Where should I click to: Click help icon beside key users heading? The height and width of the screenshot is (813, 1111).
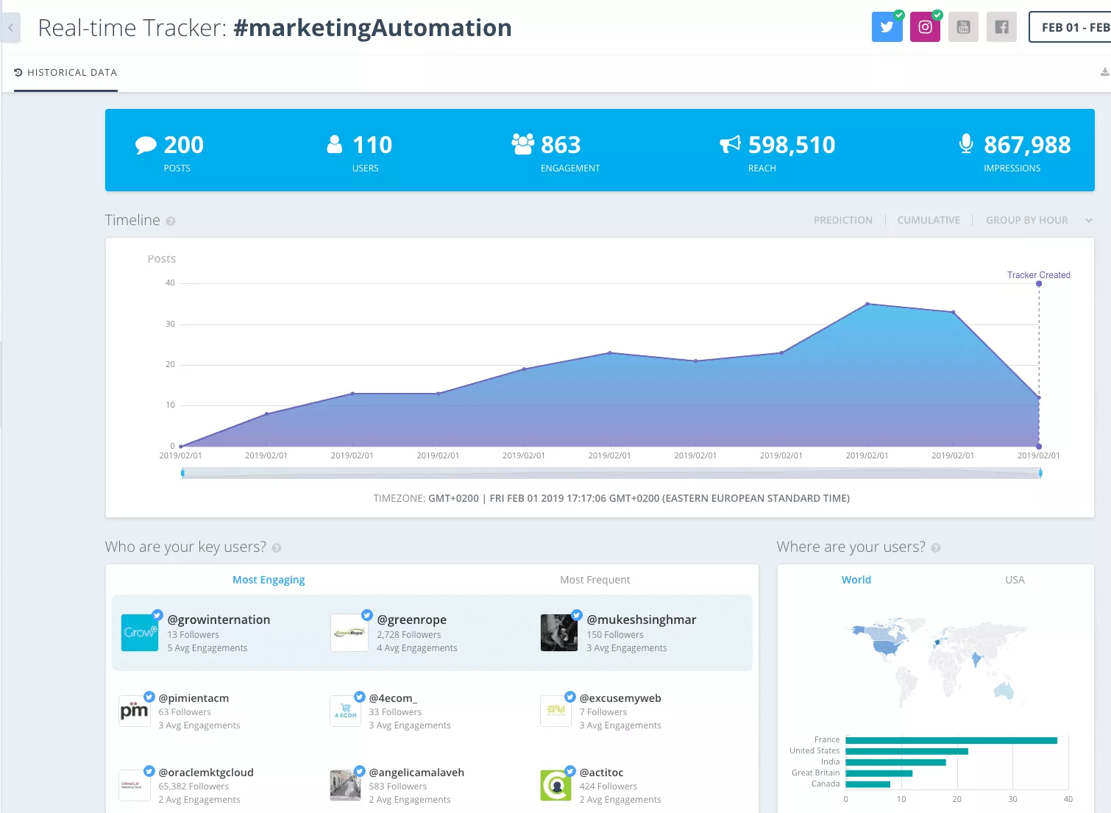[277, 548]
